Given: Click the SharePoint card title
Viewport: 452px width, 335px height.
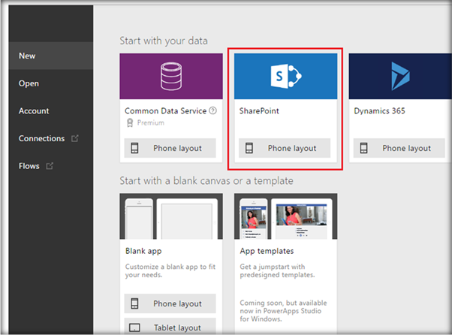Looking at the screenshot, I should (x=259, y=111).
